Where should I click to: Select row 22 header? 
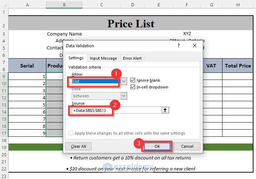[4, 169]
